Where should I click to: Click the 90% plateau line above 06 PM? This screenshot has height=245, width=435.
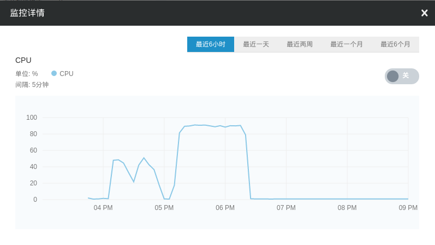point(225,126)
